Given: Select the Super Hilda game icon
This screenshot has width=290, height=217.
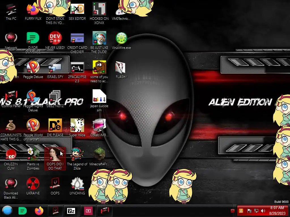Looking at the screenshot, I should (77, 128).
